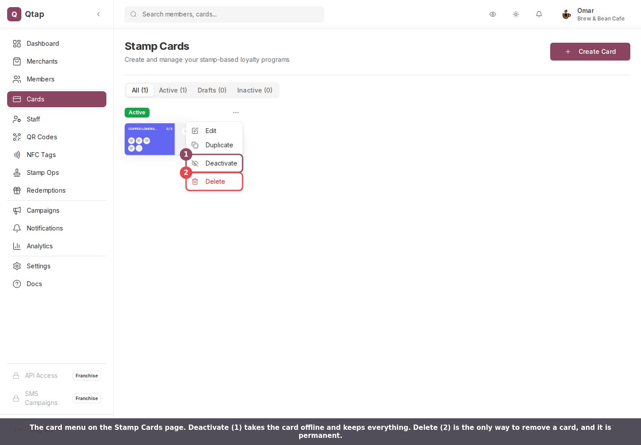The image size is (641, 445).
Task: Open QR Codes section
Action: tap(57, 137)
